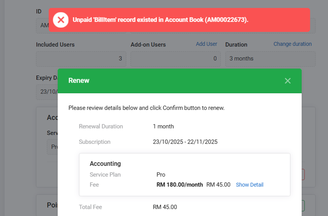Click the '1 month' renewal duration value
Image resolution: width=328 pixels, height=216 pixels.
[x=163, y=126]
